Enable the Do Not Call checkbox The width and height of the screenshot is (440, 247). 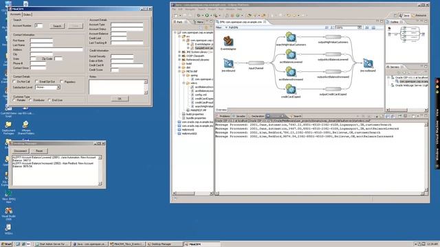pos(14,82)
